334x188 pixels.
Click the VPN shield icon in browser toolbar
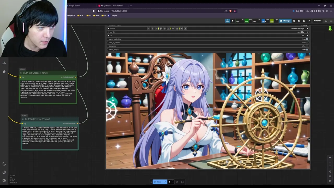(x=327, y=11)
